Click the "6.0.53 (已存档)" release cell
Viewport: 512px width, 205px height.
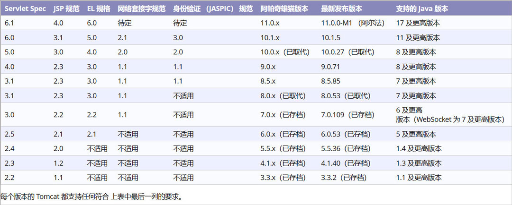pyautogui.click(x=346, y=134)
